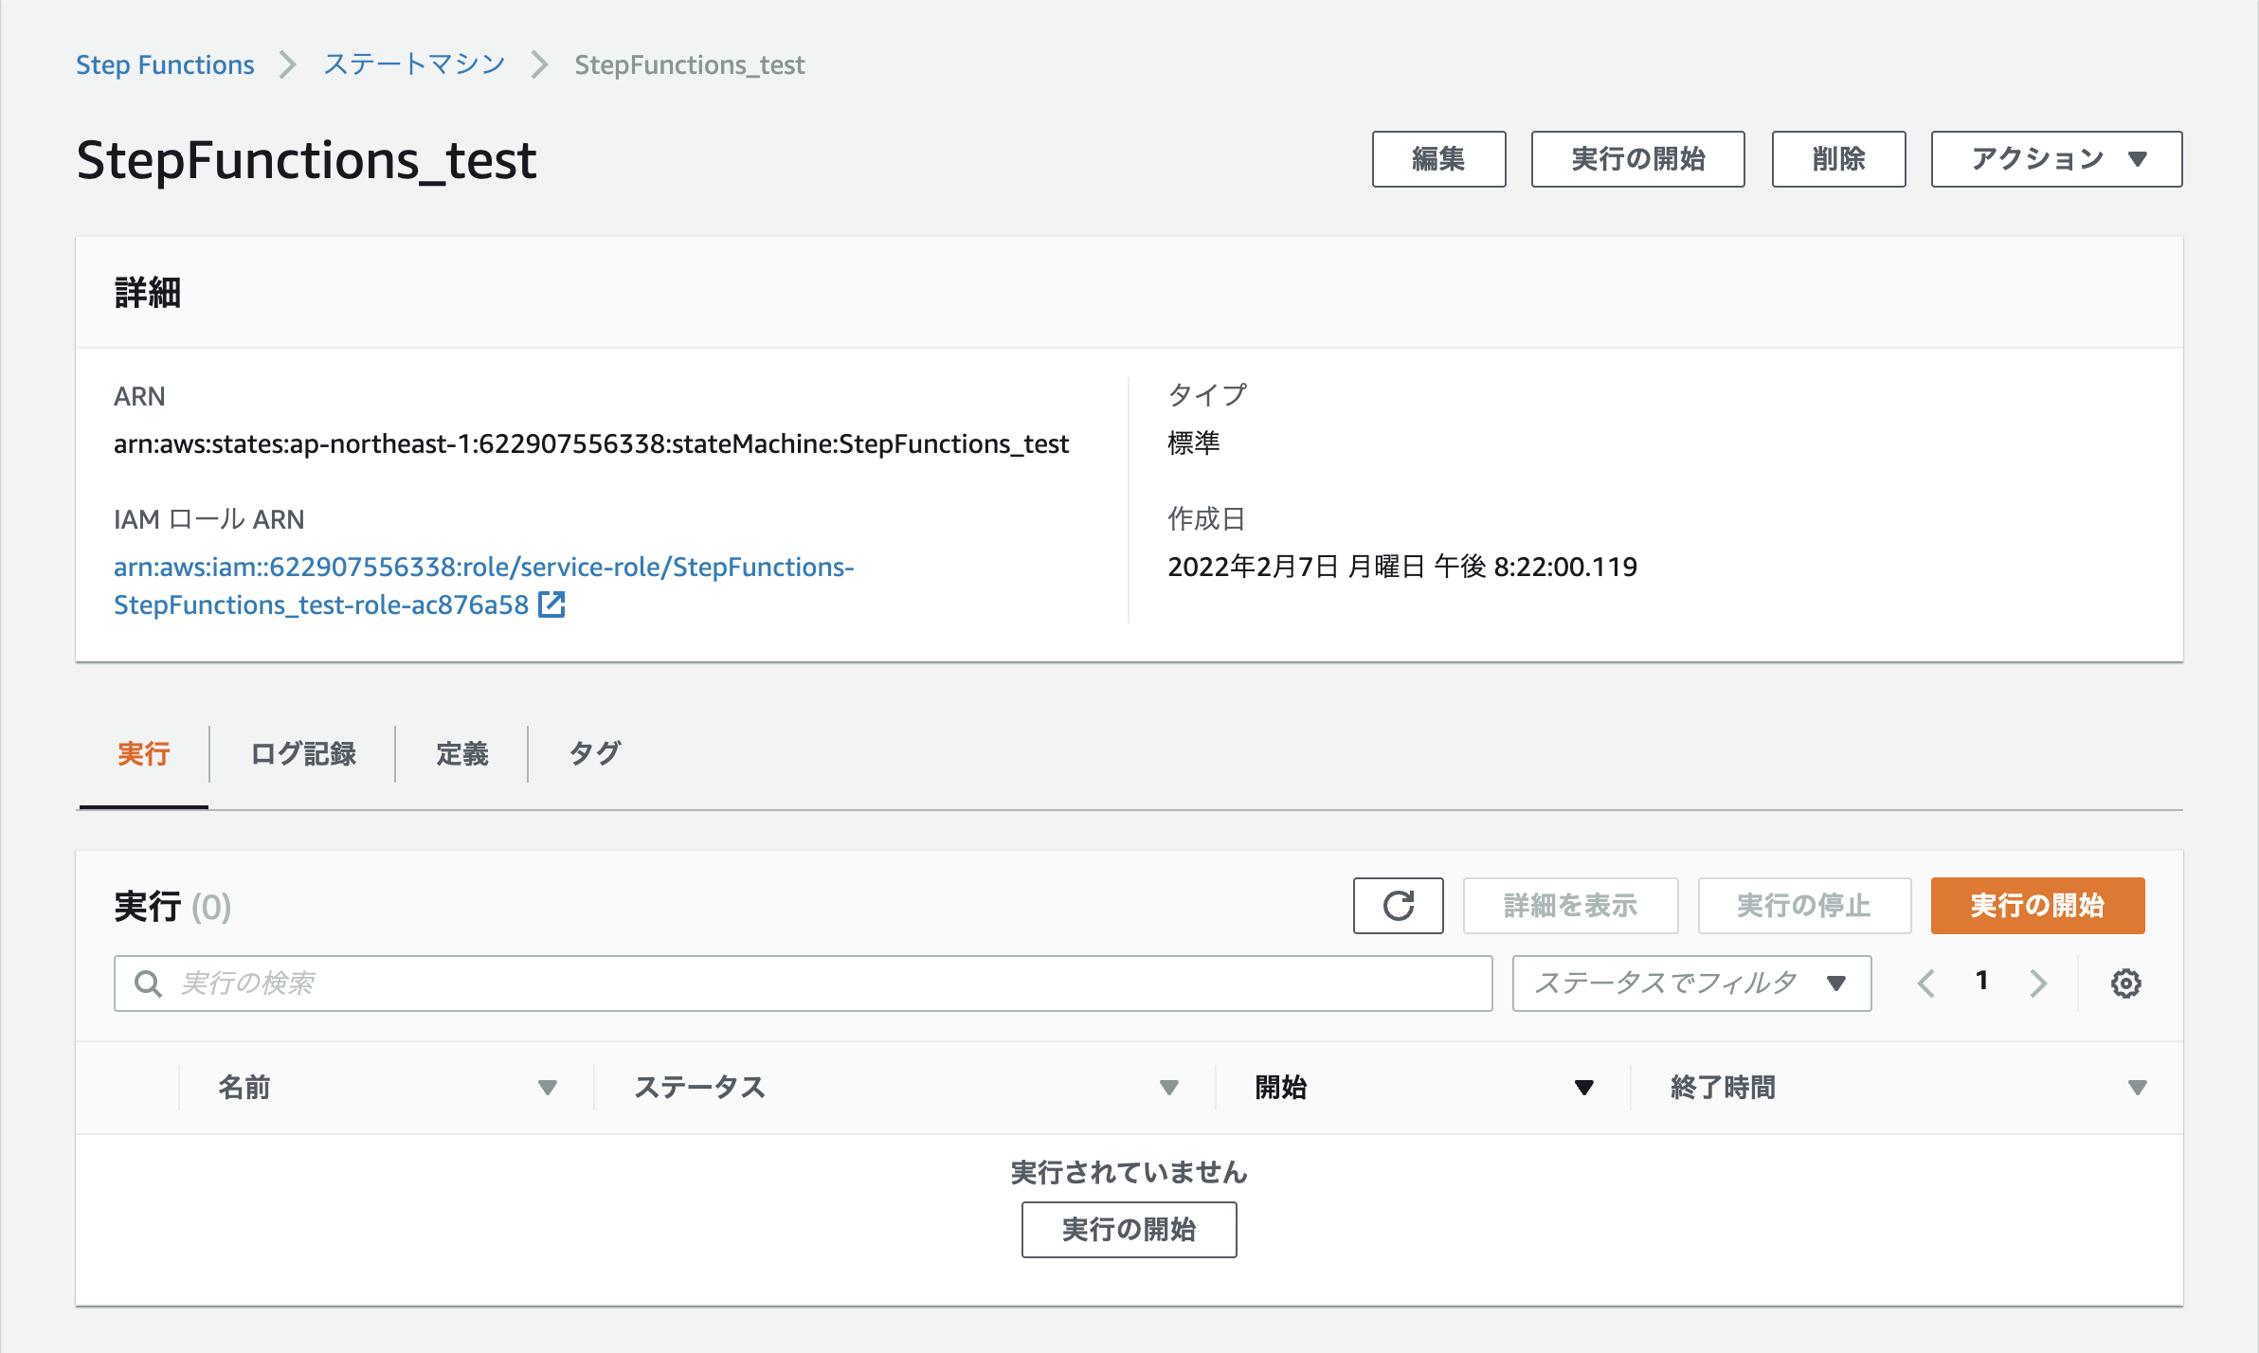This screenshot has width=2259, height=1353.
Task: Go to the previous page with the left chevron
Action: (x=1925, y=983)
